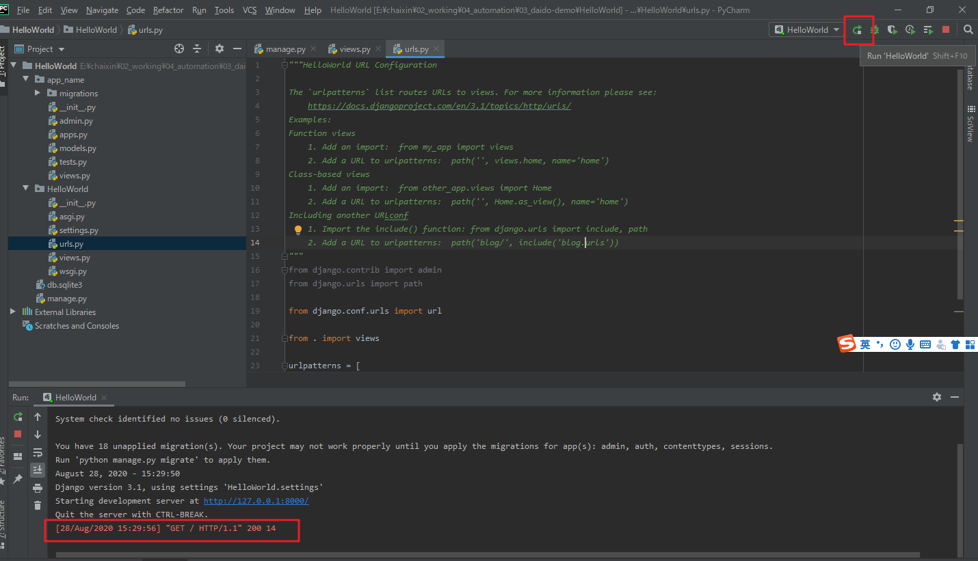978x561 pixels.
Task: Minimize the Run tool window
Action: [x=955, y=397]
